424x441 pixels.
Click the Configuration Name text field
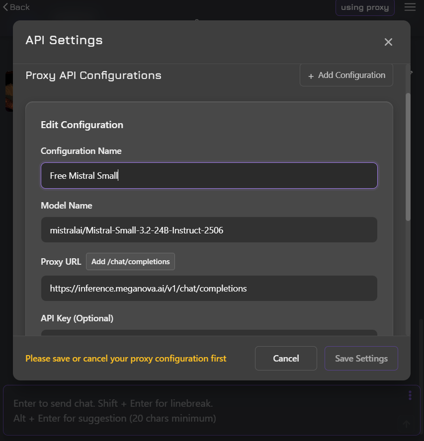(209, 176)
